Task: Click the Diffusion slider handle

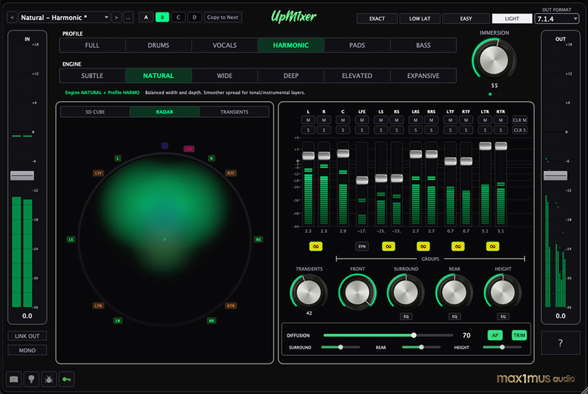Action: 414,335
